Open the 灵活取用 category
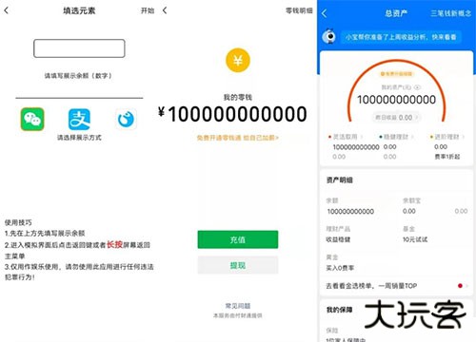 (346, 137)
